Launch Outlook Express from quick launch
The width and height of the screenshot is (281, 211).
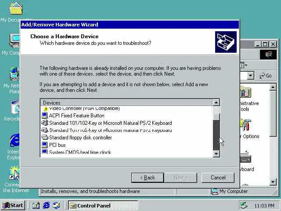pos(57,205)
